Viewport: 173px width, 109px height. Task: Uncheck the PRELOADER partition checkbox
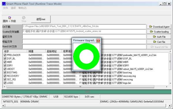(x=5, y=55)
